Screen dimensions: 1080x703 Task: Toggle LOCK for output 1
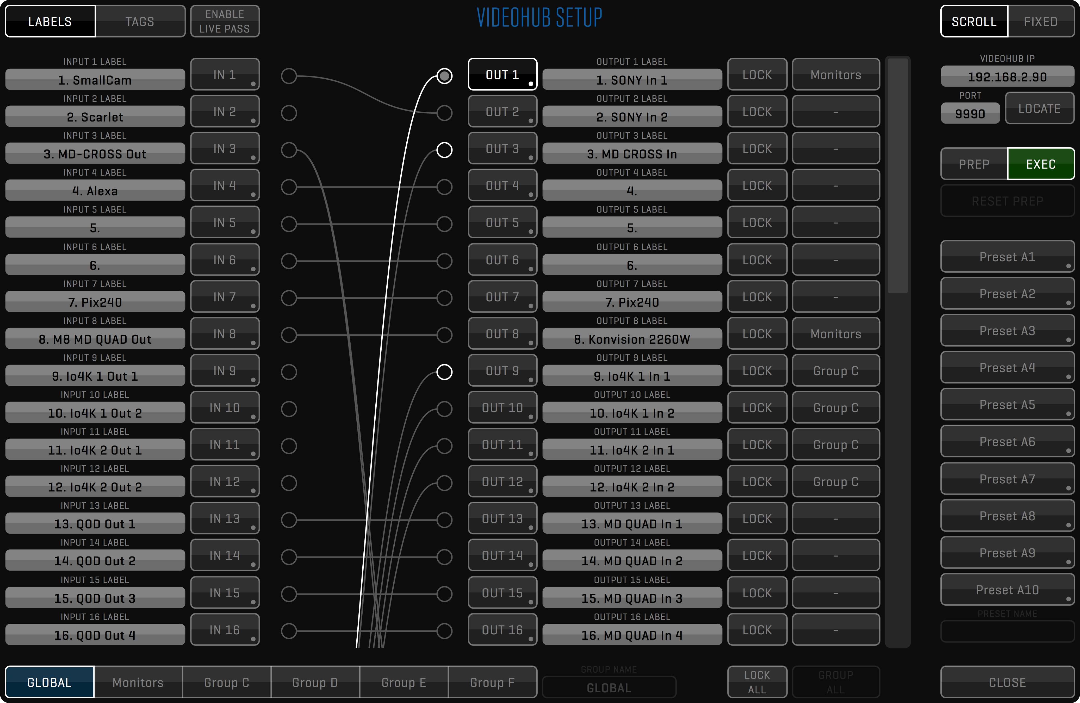[x=756, y=75]
